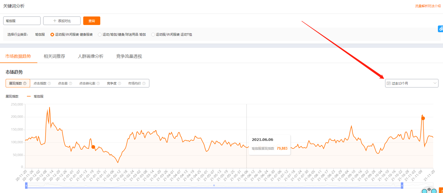Select 运动服/休闲服装 健身服装 radio option

(71, 35)
